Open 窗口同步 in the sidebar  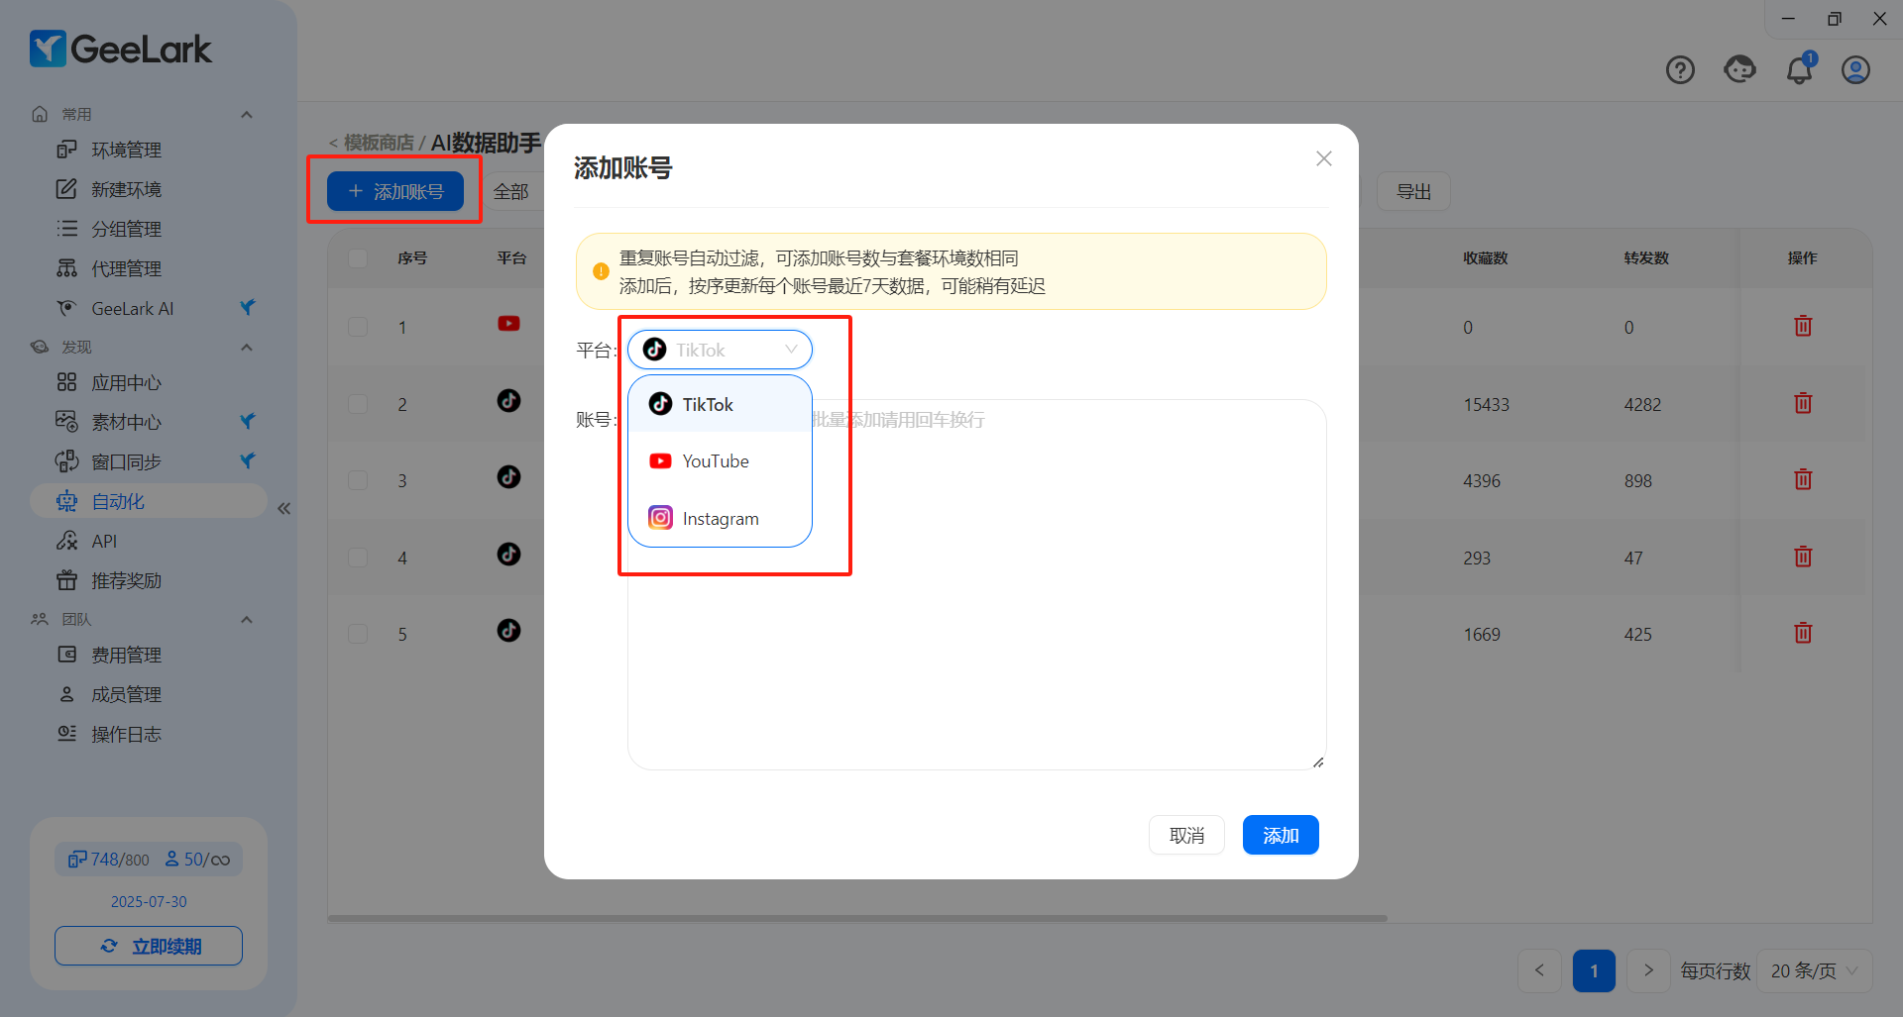click(126, 461)
